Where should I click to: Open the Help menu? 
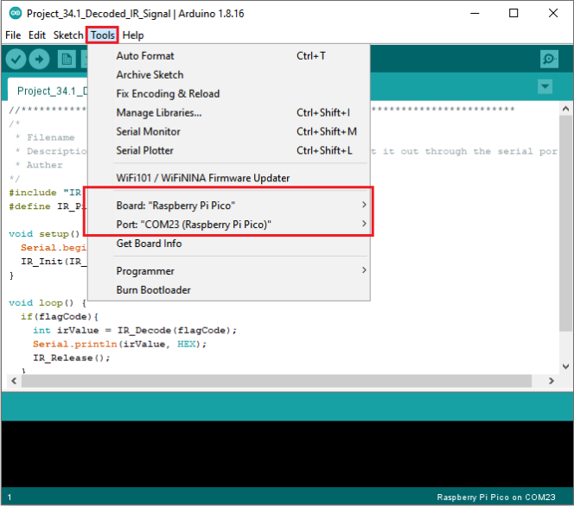click(133, 35)
